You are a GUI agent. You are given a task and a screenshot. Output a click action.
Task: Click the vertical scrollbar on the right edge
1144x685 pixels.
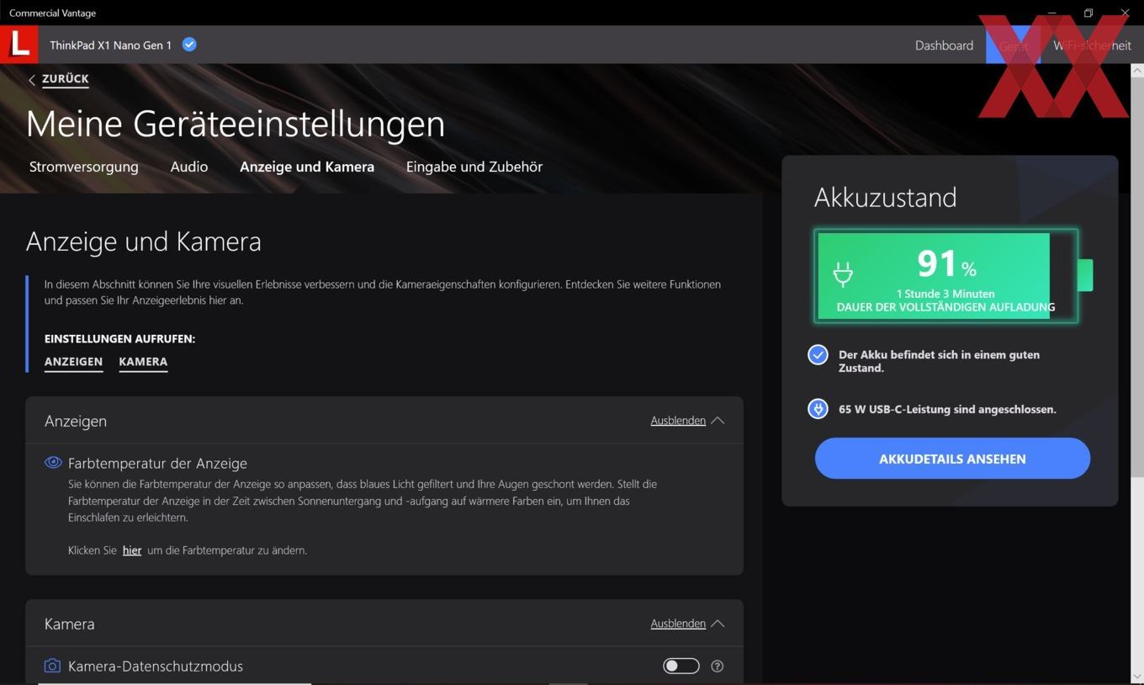tap(1136, 278)
